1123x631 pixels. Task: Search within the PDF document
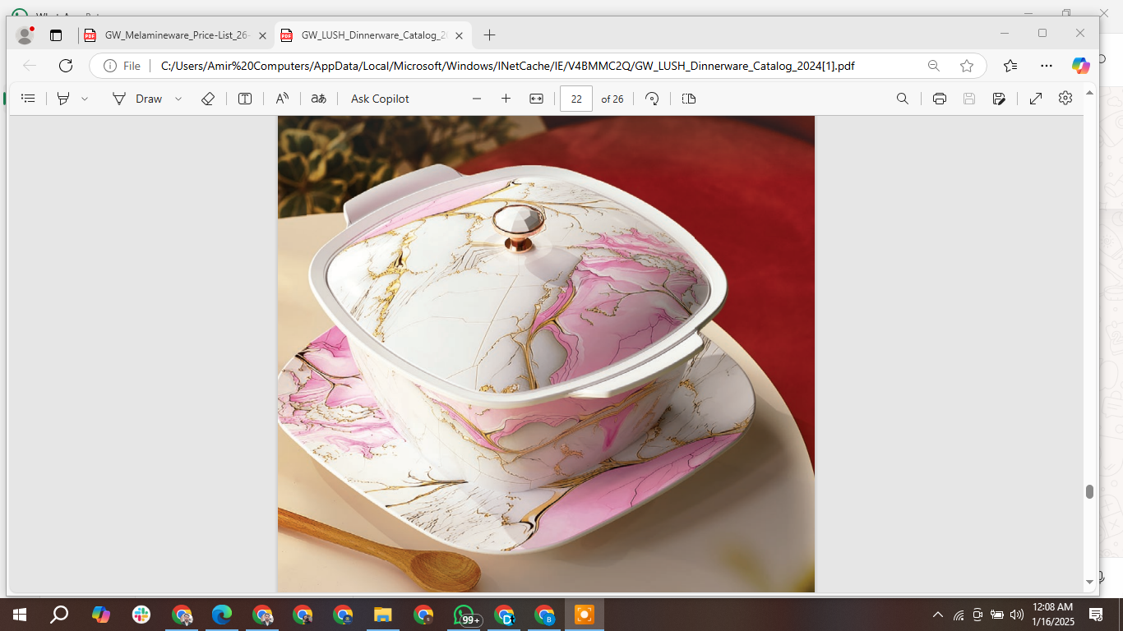[x=903, y=99]
